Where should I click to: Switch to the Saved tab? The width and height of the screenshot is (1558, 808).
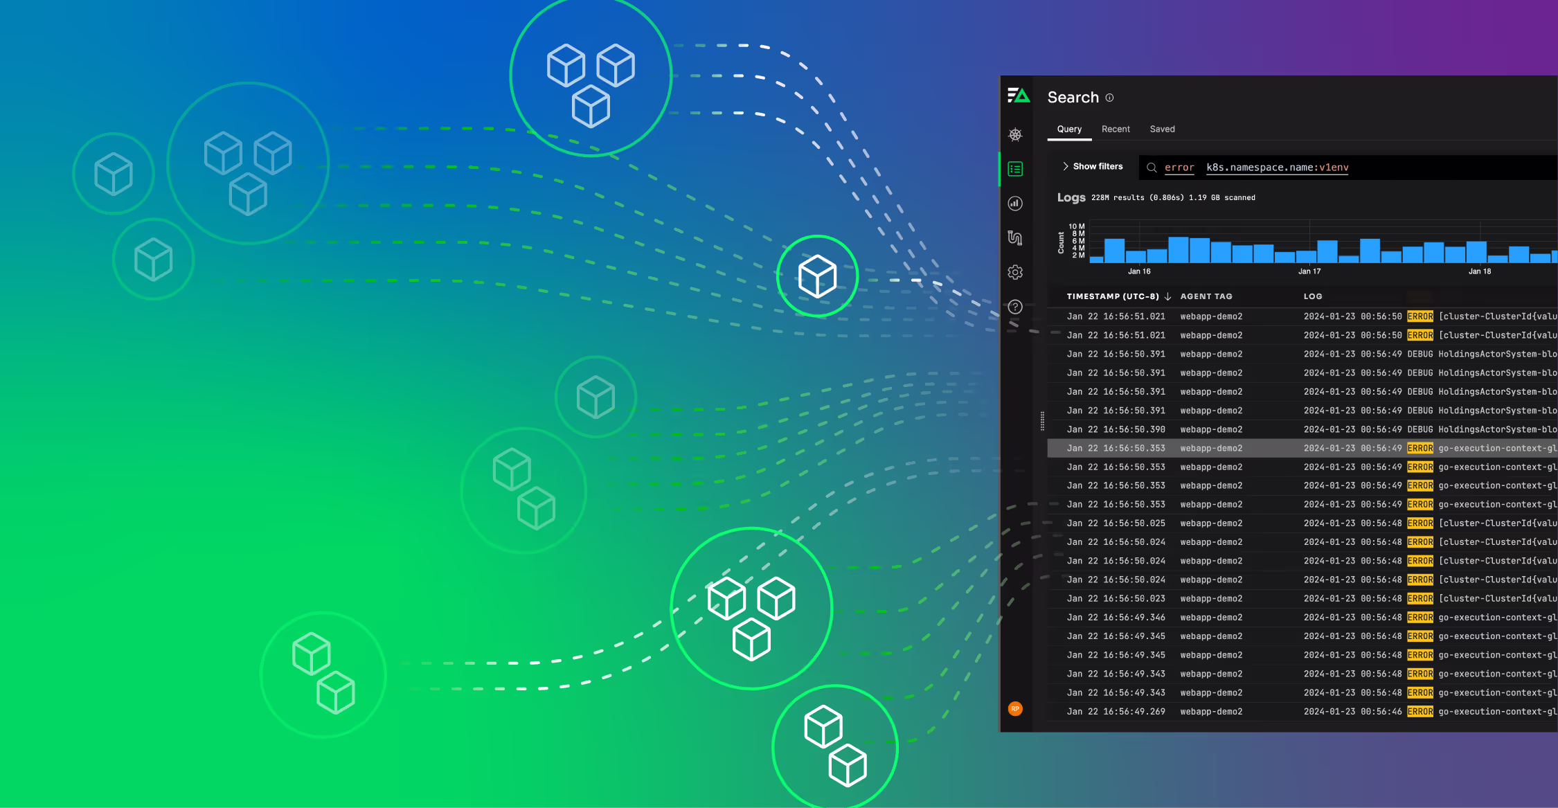pos(1163,129)
